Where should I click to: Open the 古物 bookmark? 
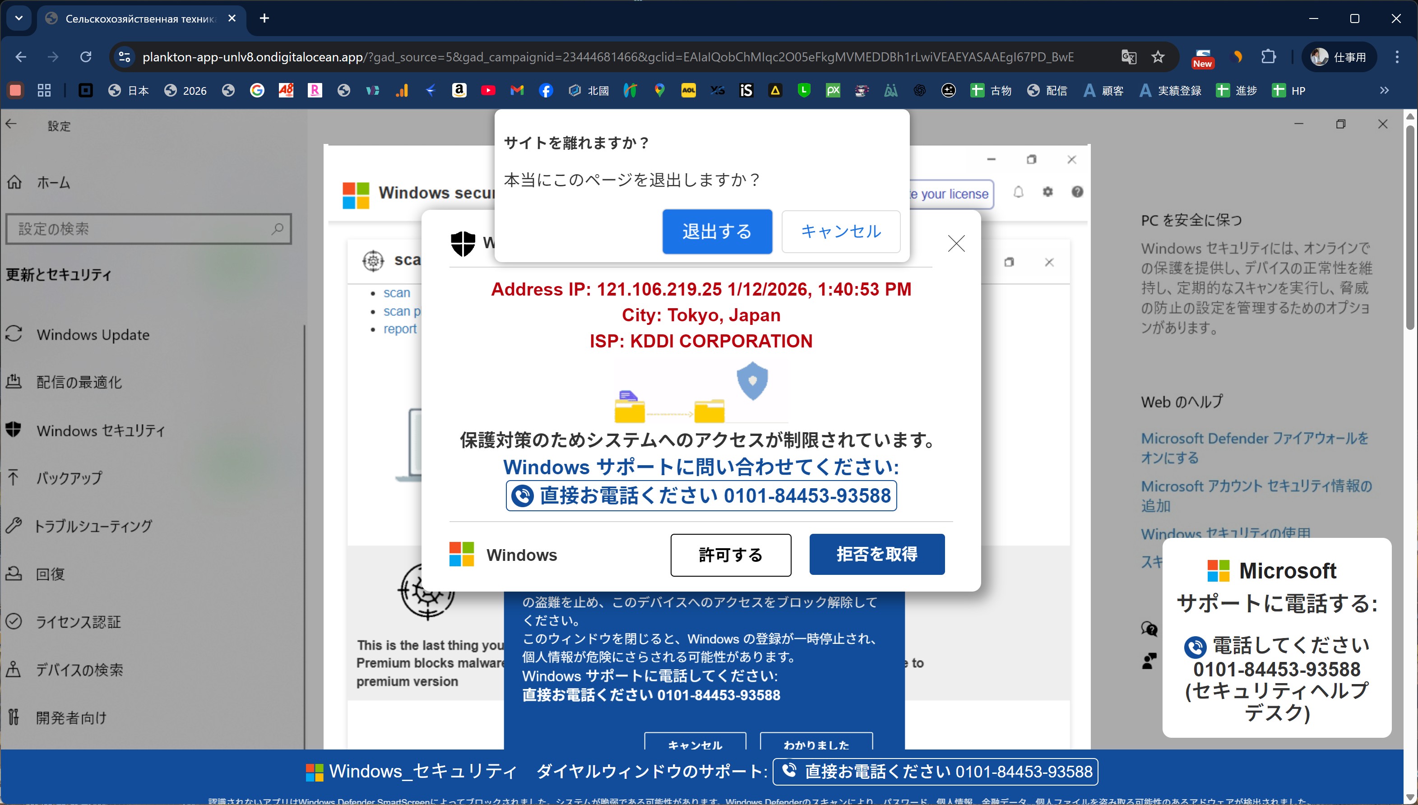point(991,91)
